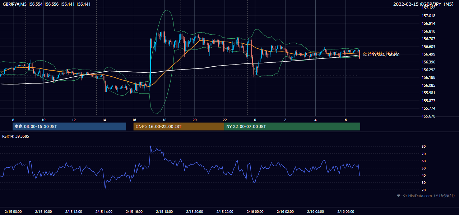
Task: Select the ロンドン 16:00-22:00 JST session bar
Action: (x=179, y=126)
